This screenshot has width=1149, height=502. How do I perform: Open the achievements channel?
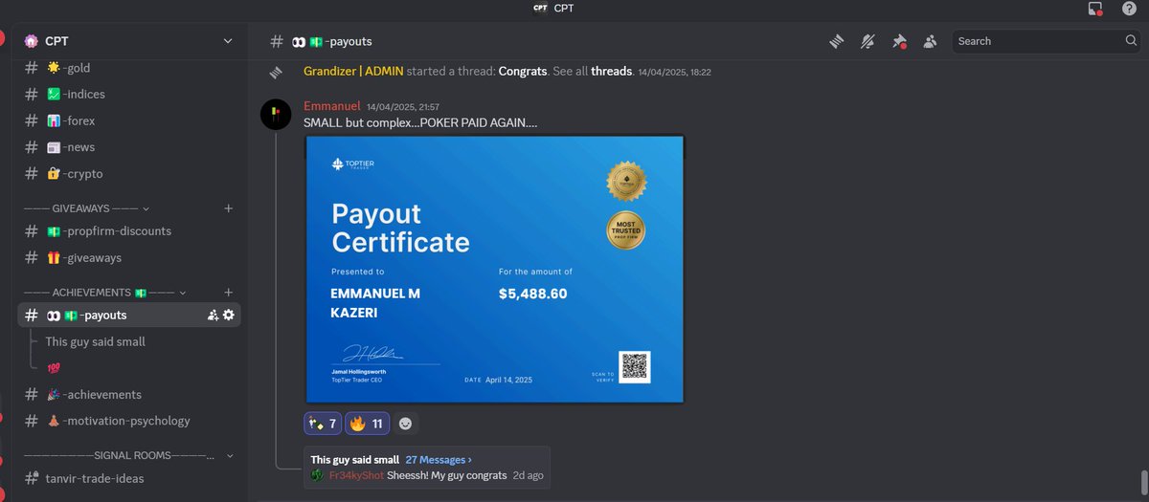129,394
